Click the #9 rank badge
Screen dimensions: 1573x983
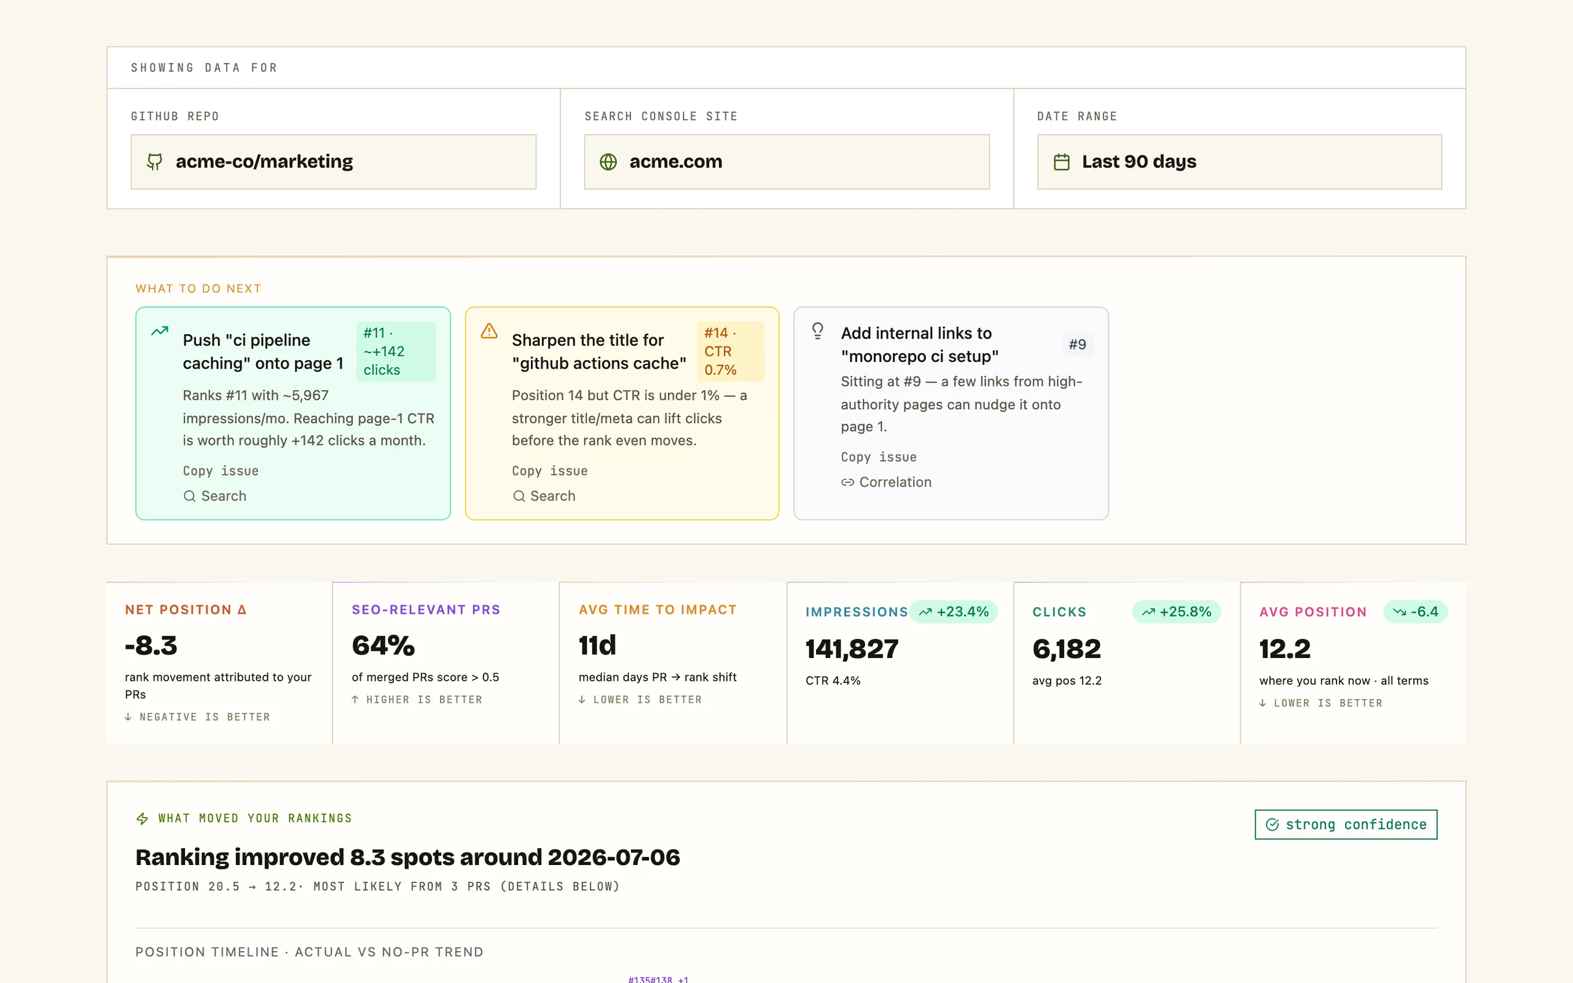(1077, 345)
